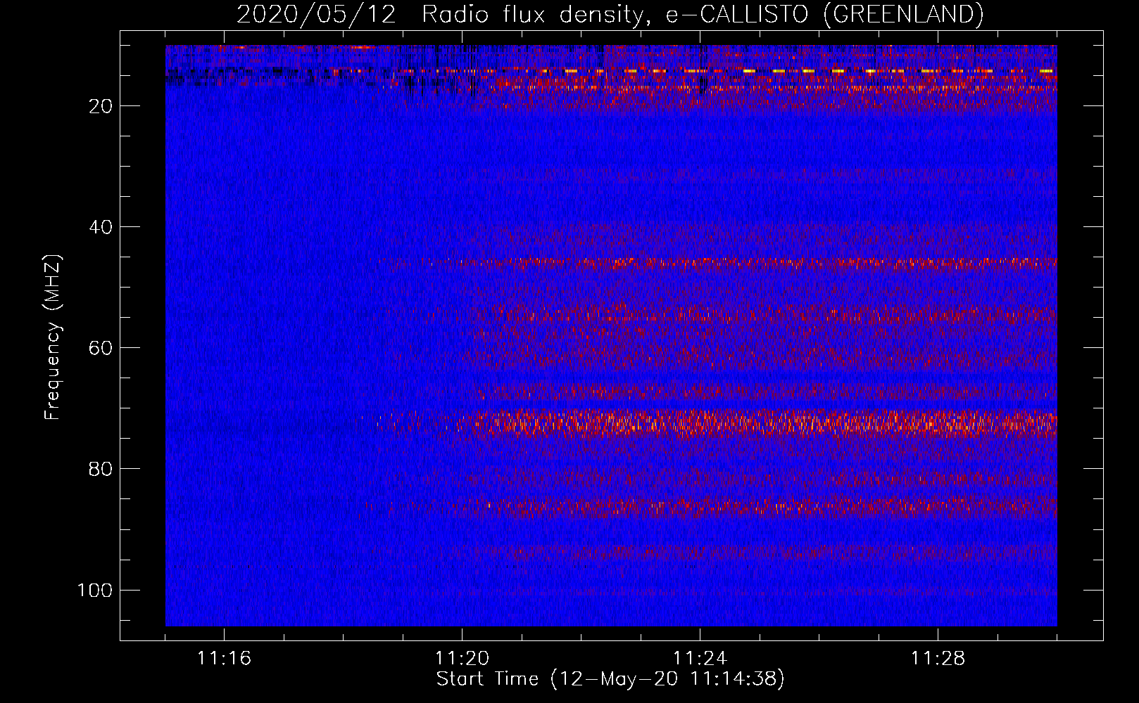Click the bright emission band near 72 MHz

(711, 423)
